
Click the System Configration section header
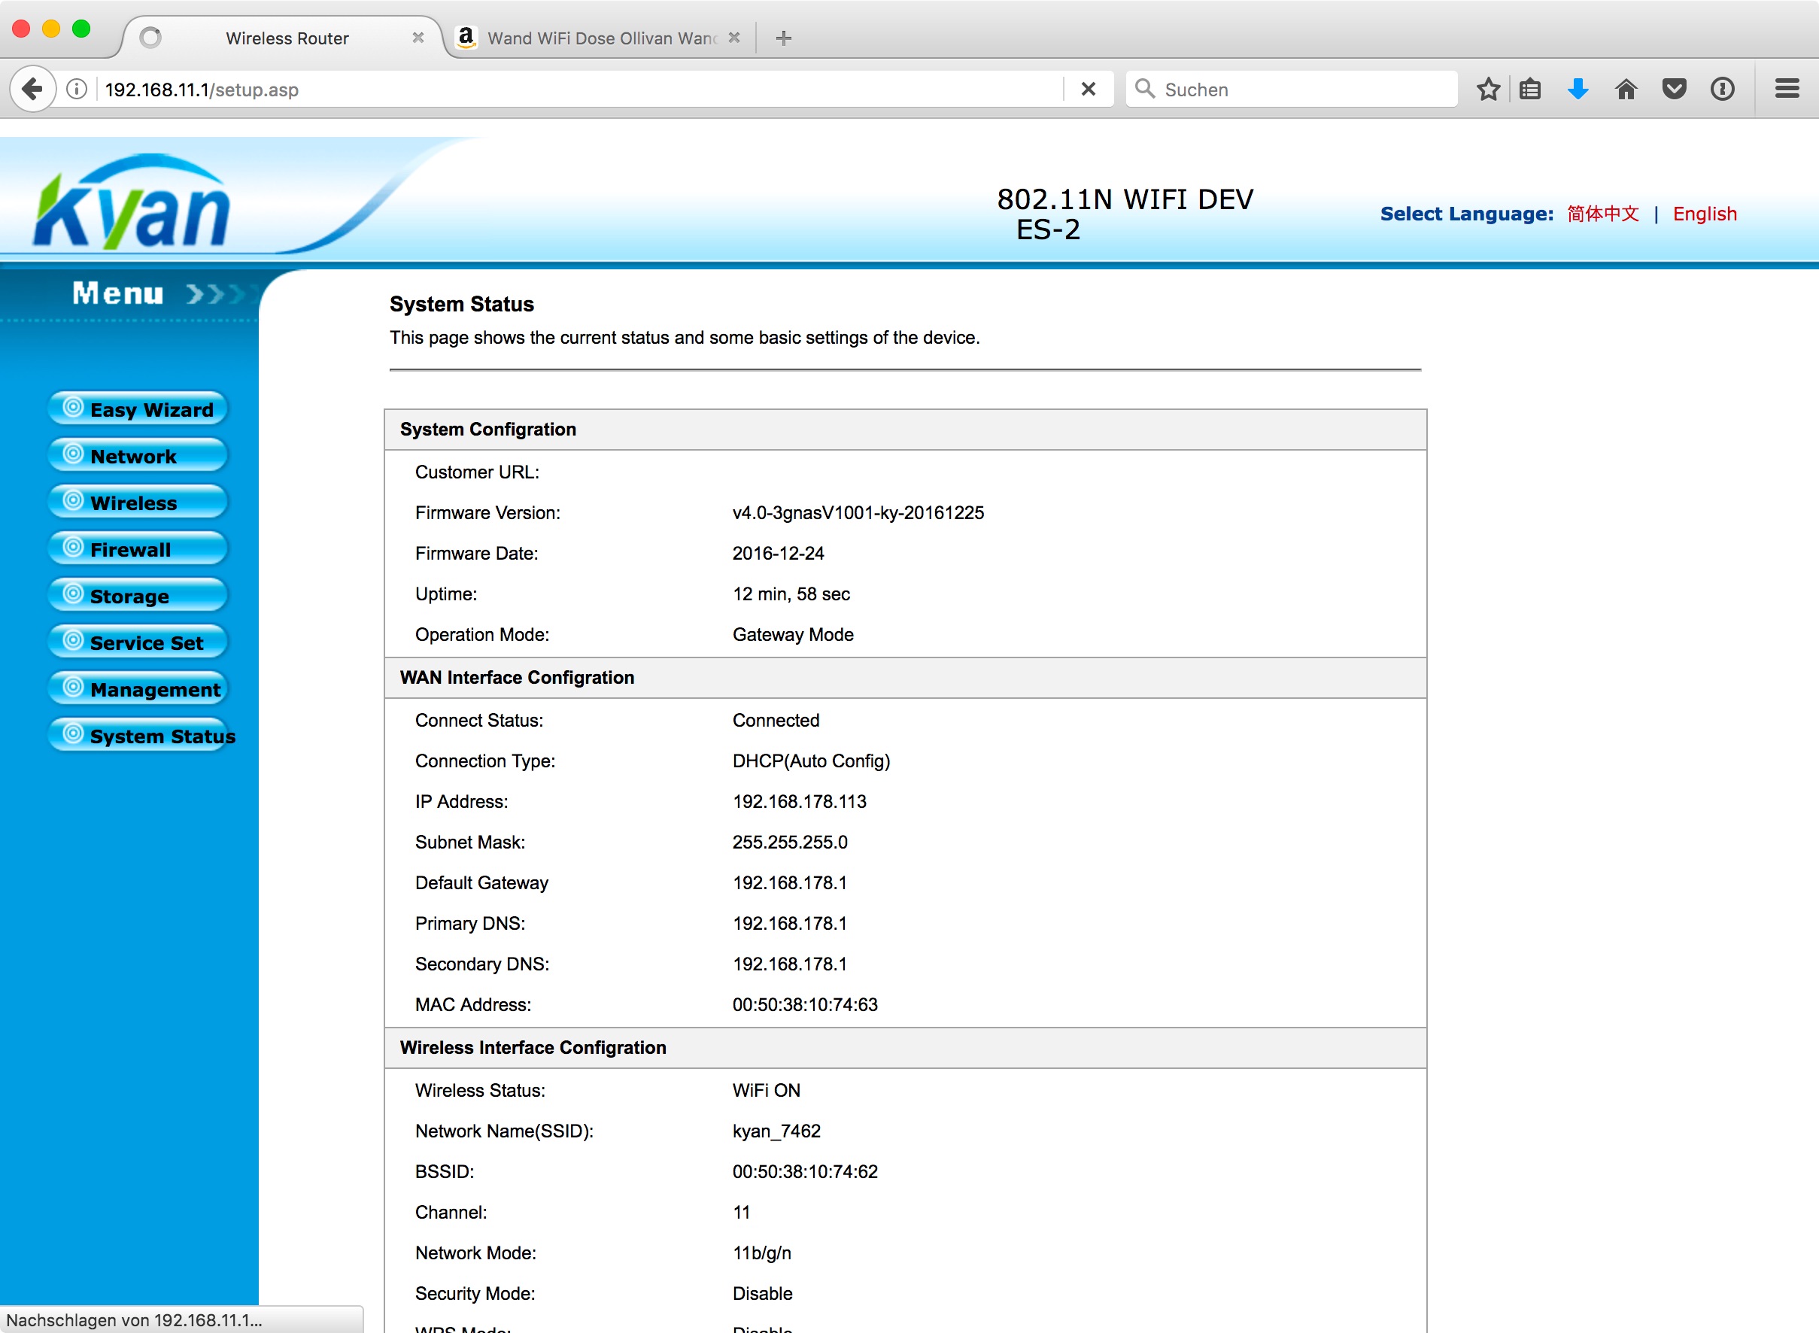click(905, 430)
